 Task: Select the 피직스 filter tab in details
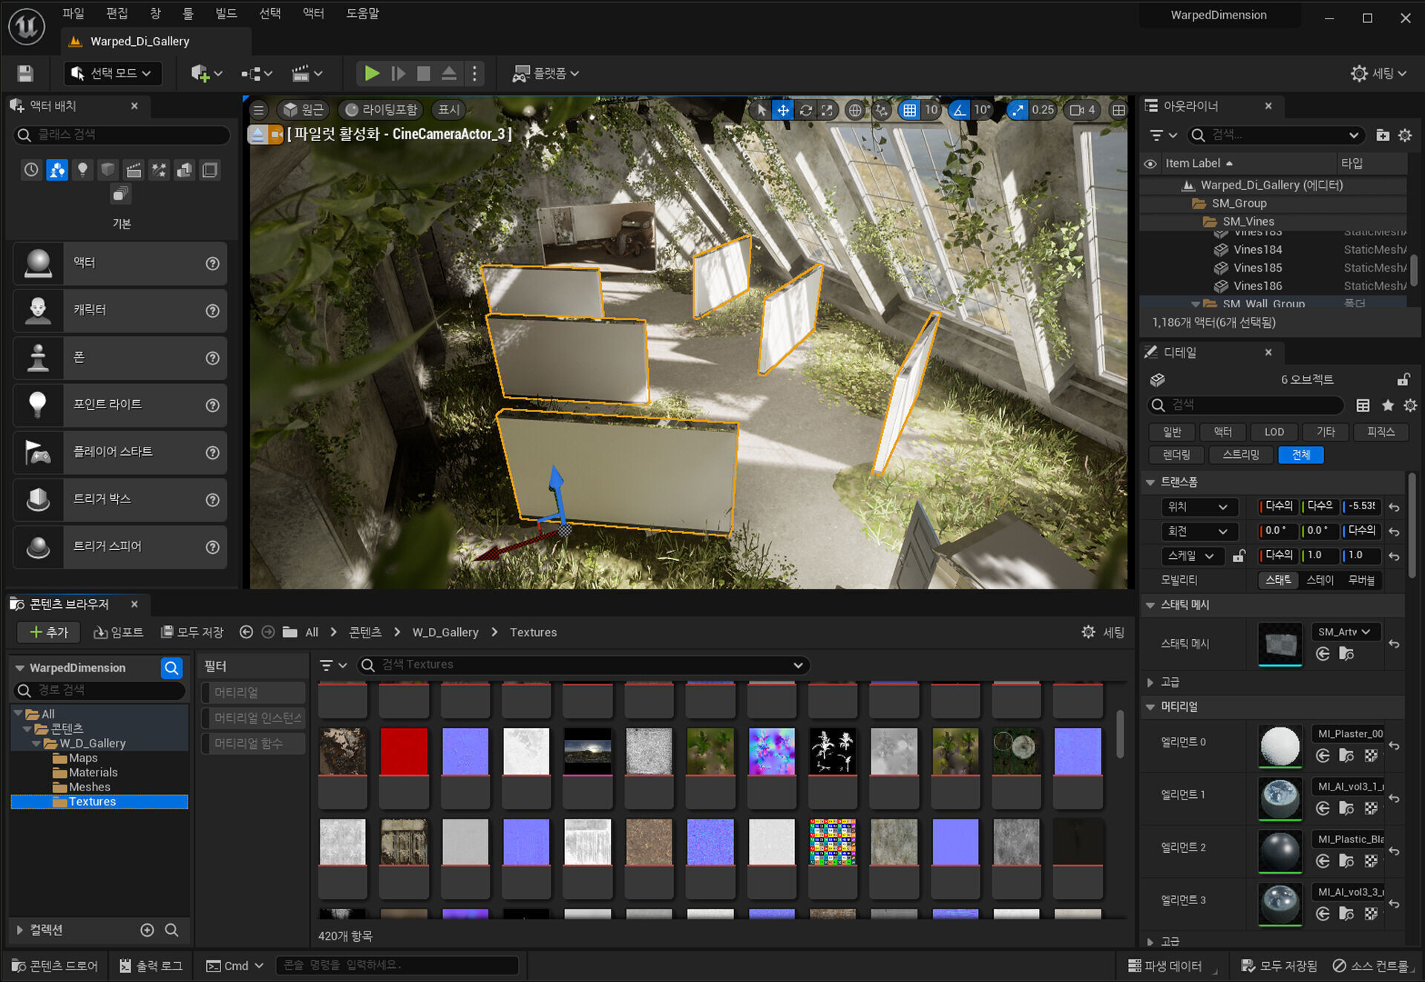coord(1380,432)
